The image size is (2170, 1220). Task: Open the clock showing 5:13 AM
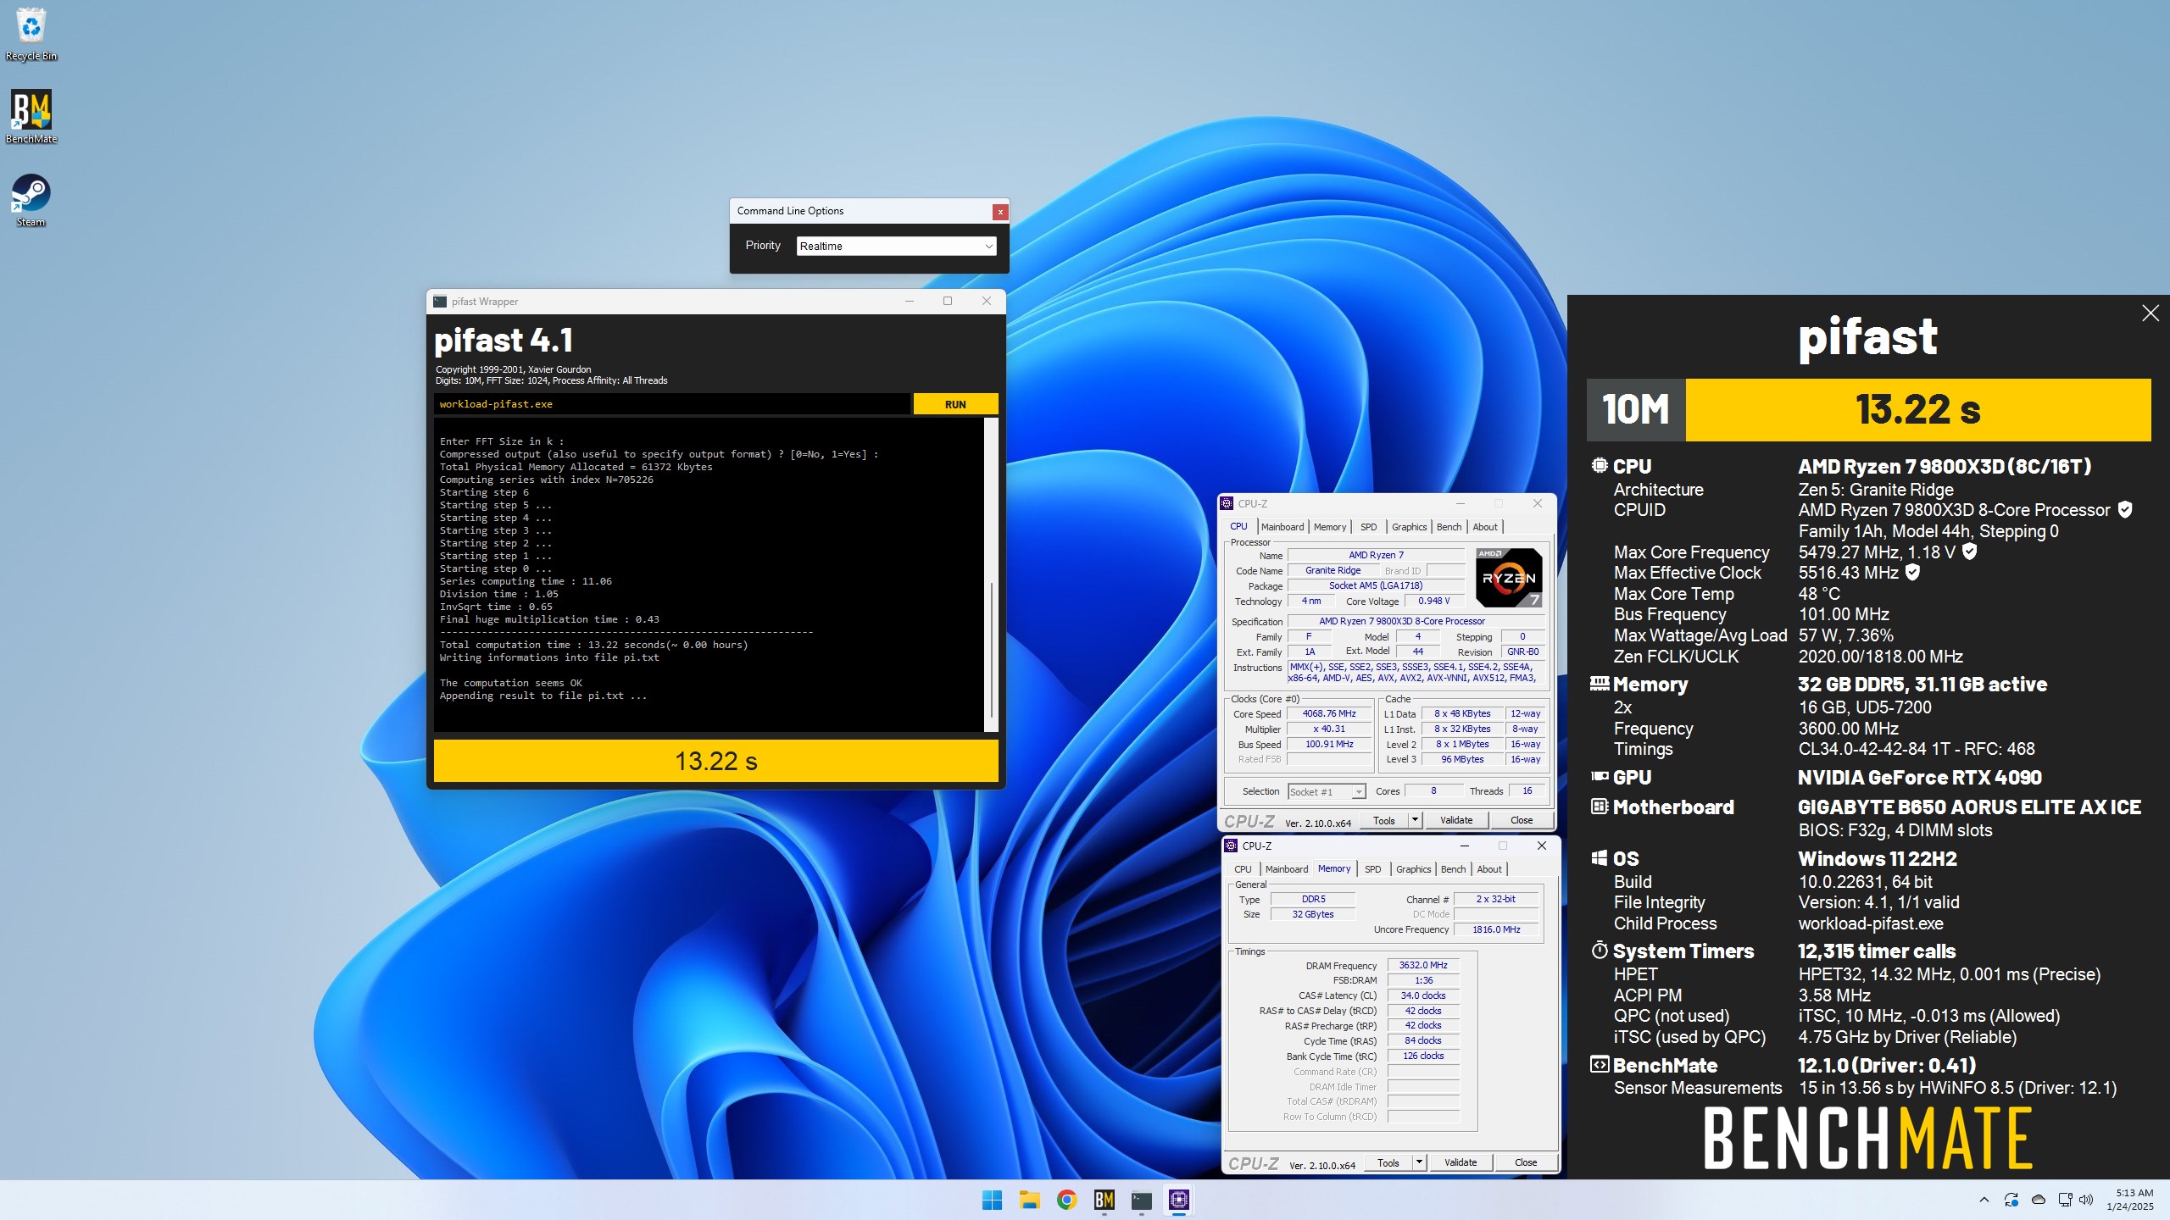[x=2129, y=1200]
